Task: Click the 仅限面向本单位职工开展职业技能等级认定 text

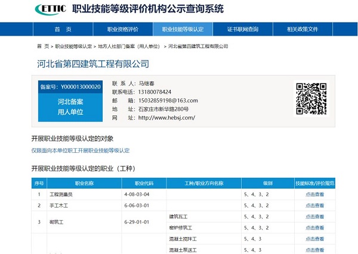Action: (x=81, y=150)
